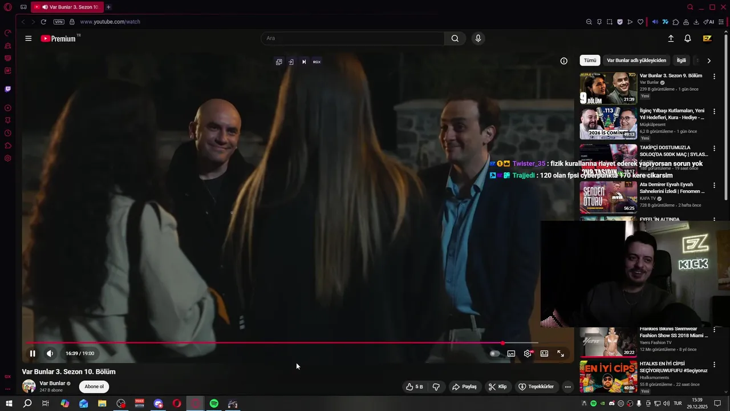Open the Var Bunlar channel name link
This screenshot has width=730, height=411.
click(52, 383)
